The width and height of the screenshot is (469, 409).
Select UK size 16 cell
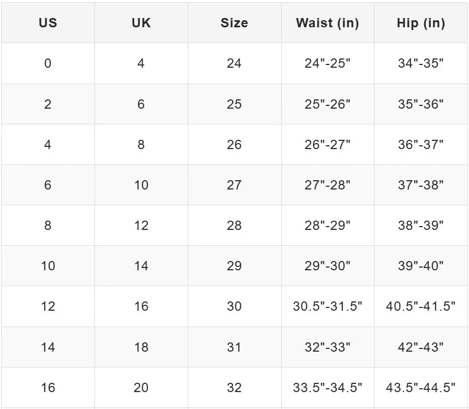coord(141,306)
